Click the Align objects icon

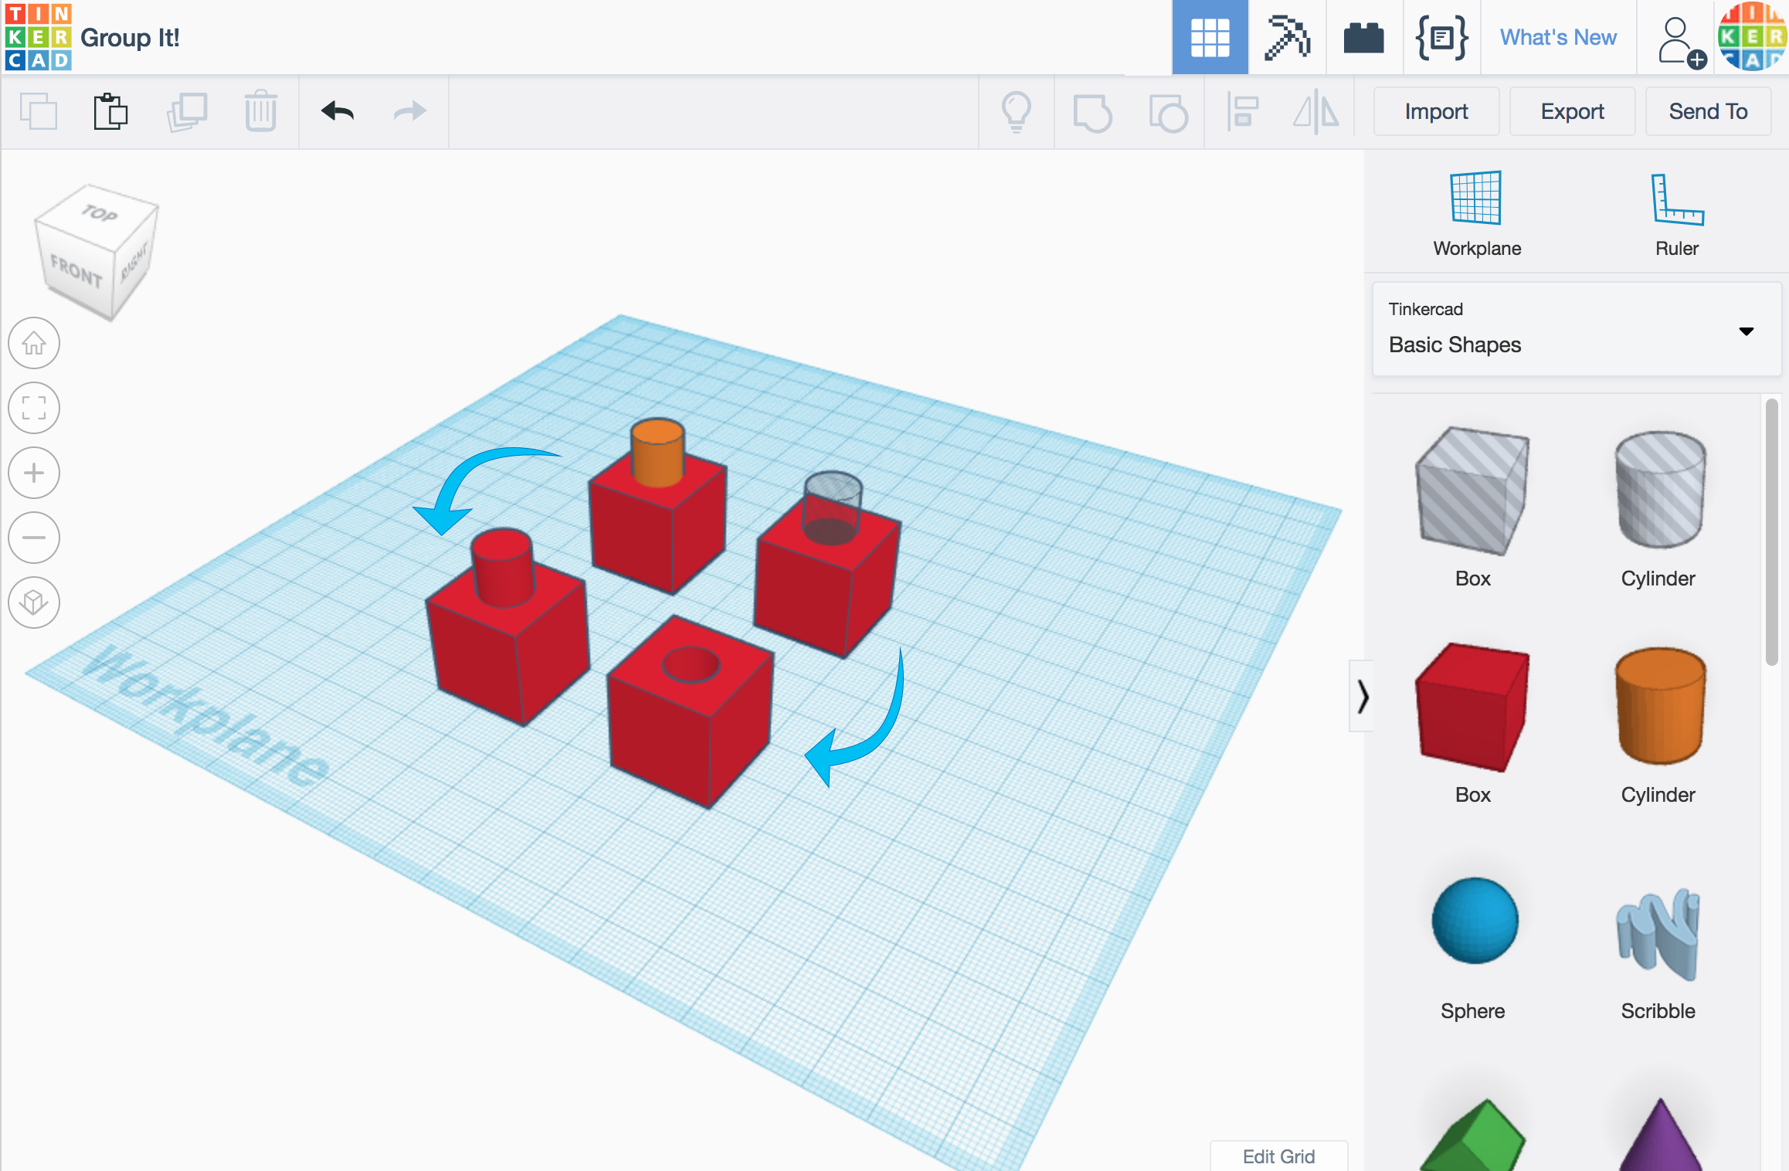(x=1243, y=113)
